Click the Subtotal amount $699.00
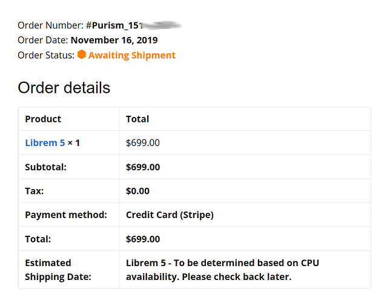The image size is (387, 303). coord(143,167)
